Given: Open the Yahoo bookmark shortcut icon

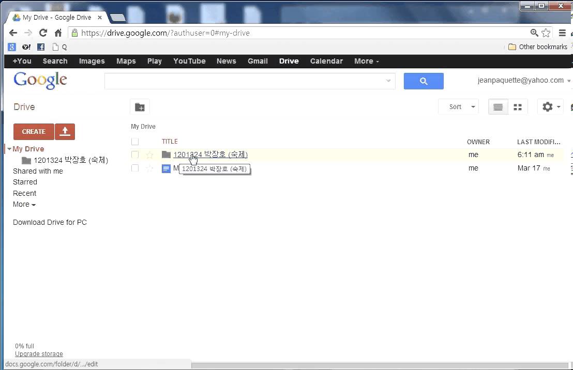Looking at the screenshot, I should (26, 47).
